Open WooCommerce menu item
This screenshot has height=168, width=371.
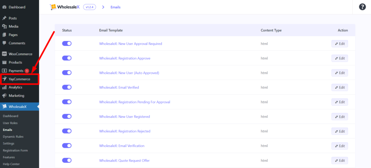point(20,54)
